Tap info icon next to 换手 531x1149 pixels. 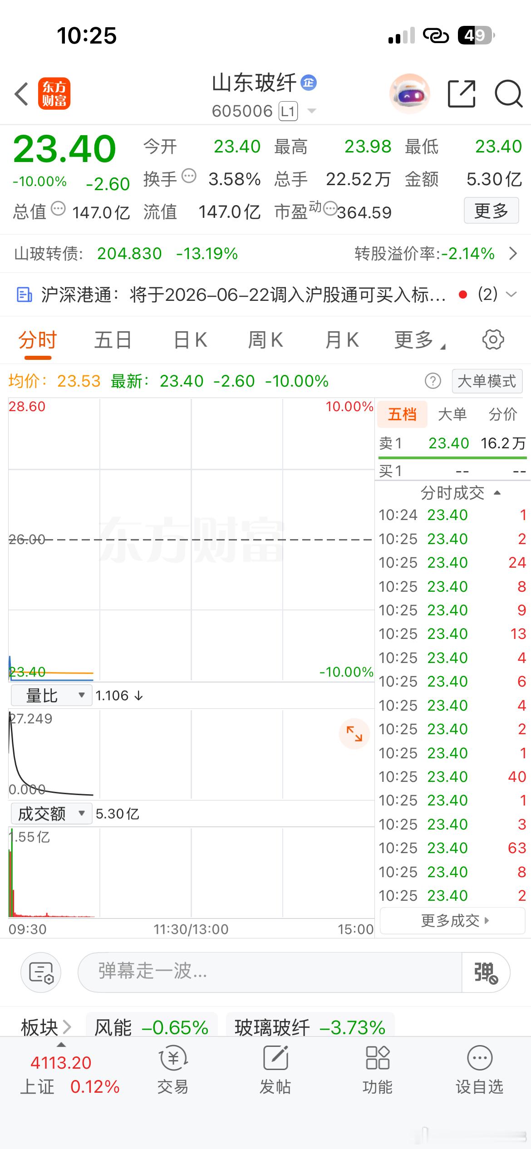pos(189,175)
